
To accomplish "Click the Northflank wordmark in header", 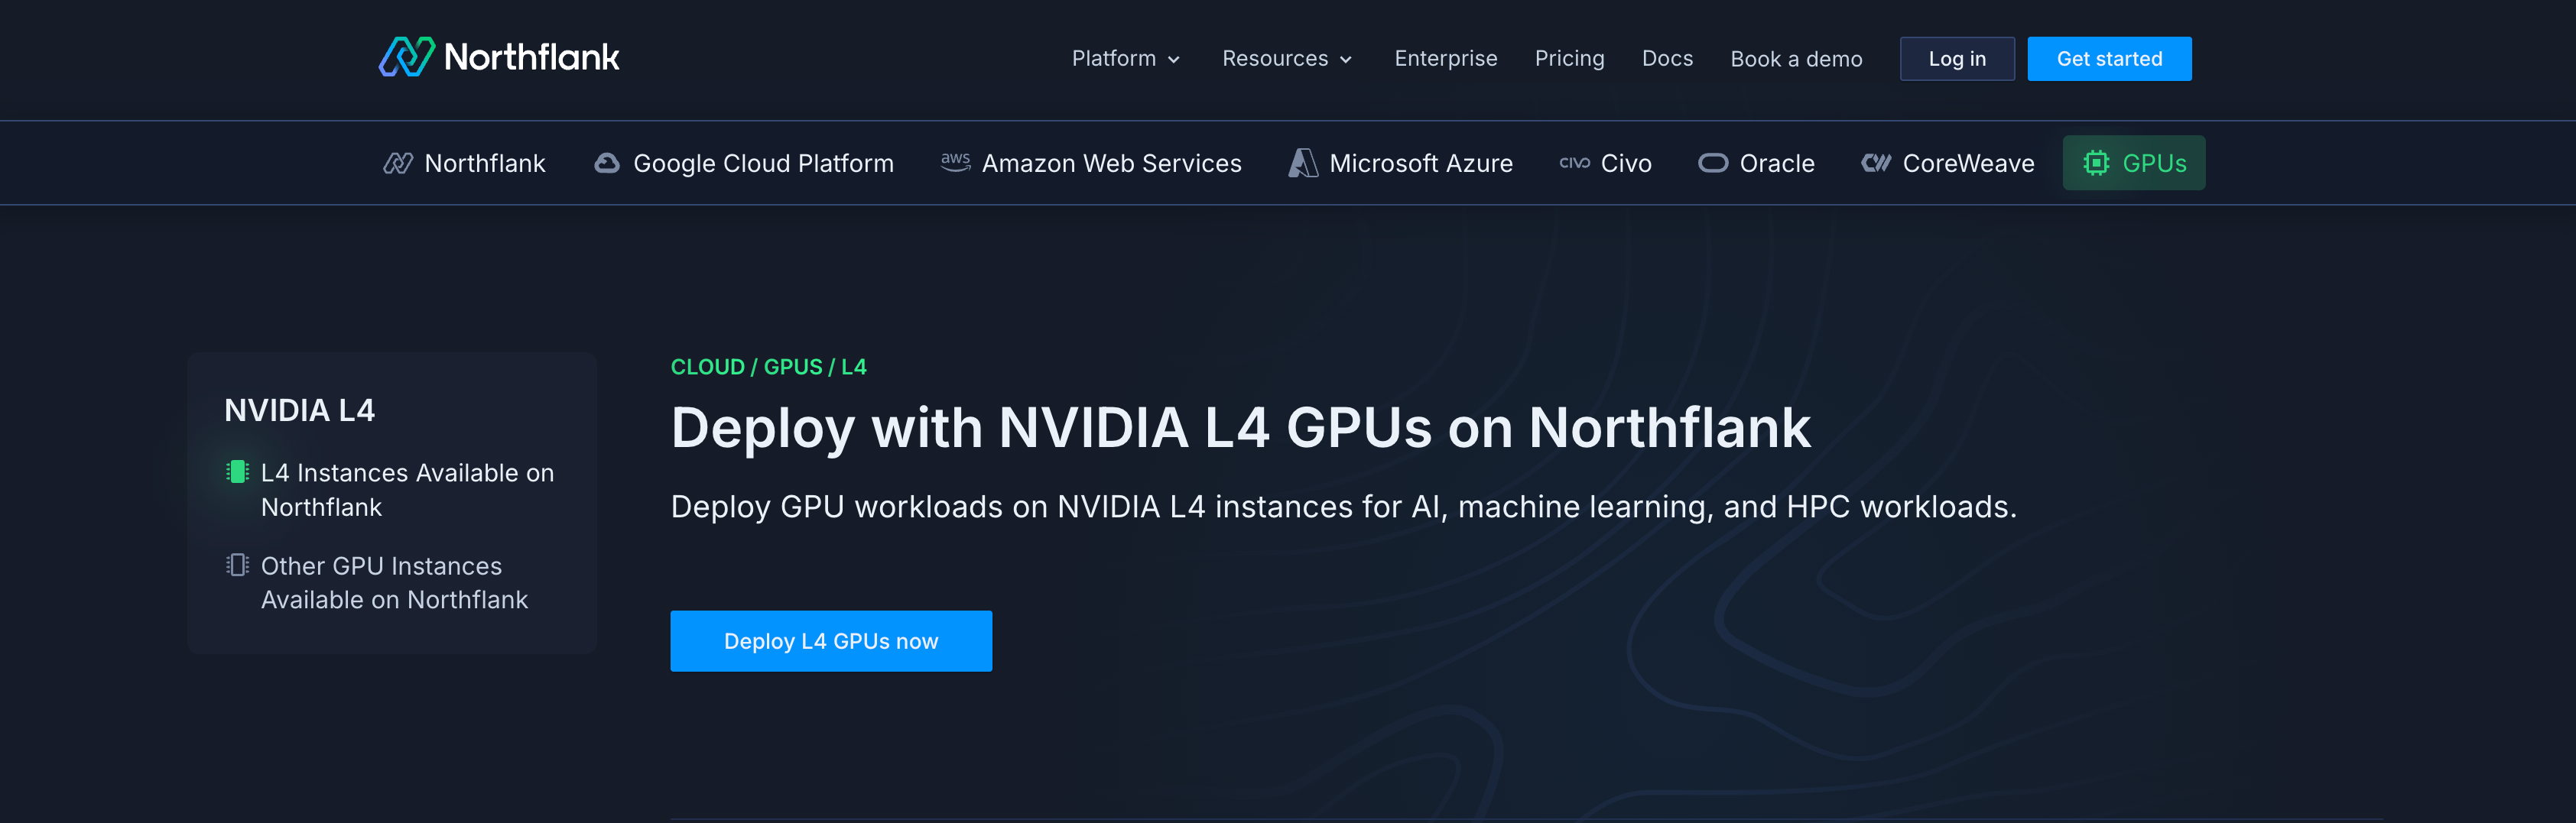I will click(531, 57).
